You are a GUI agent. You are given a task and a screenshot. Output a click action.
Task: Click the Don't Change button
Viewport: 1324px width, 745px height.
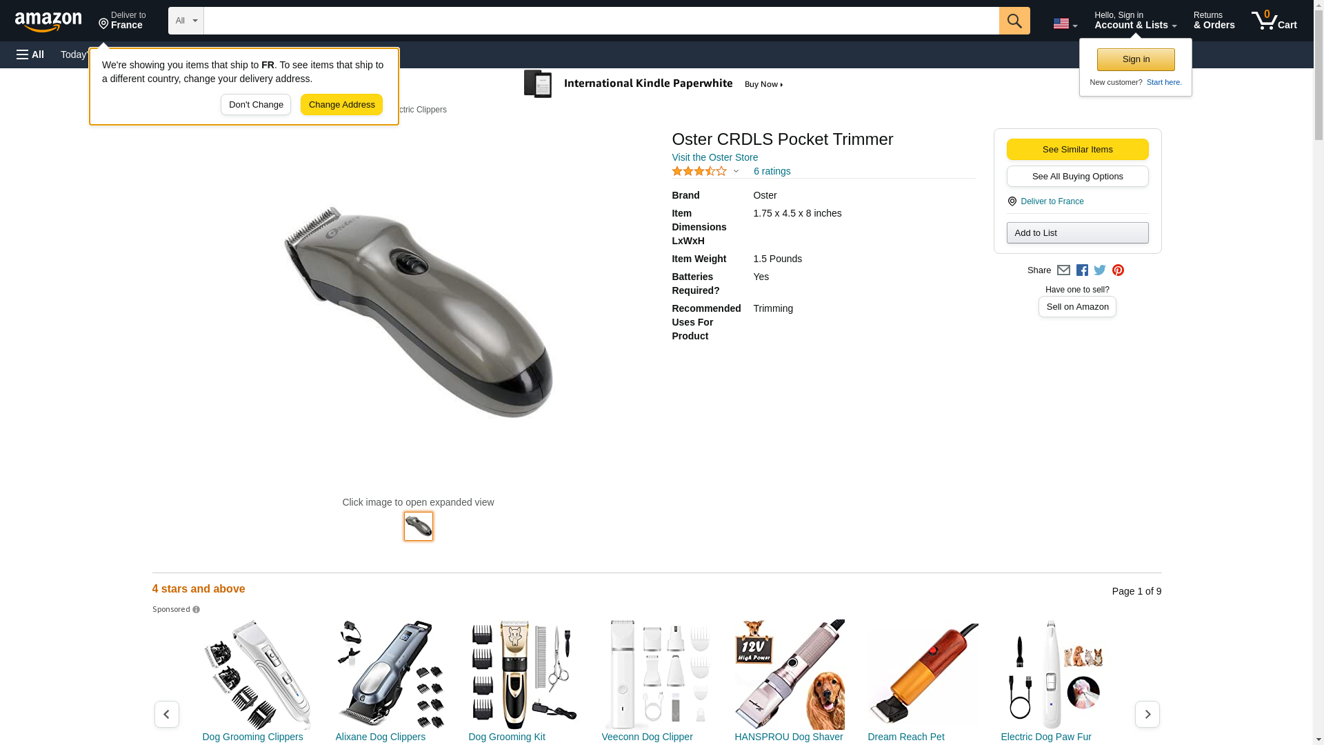[256, 105]
